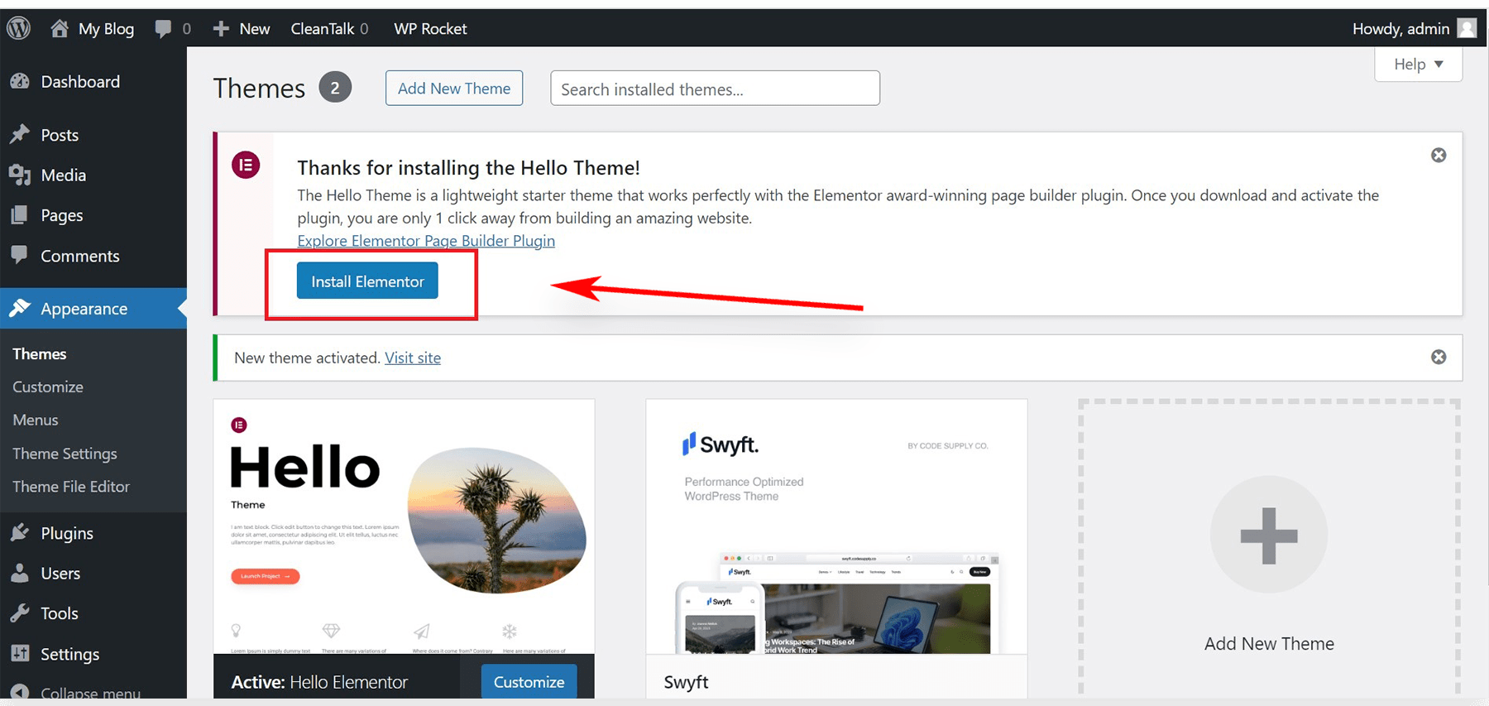This screenshot has width=1489, height=706.
Task: Focus the Search installed themes field
Action: coord(715,89)
